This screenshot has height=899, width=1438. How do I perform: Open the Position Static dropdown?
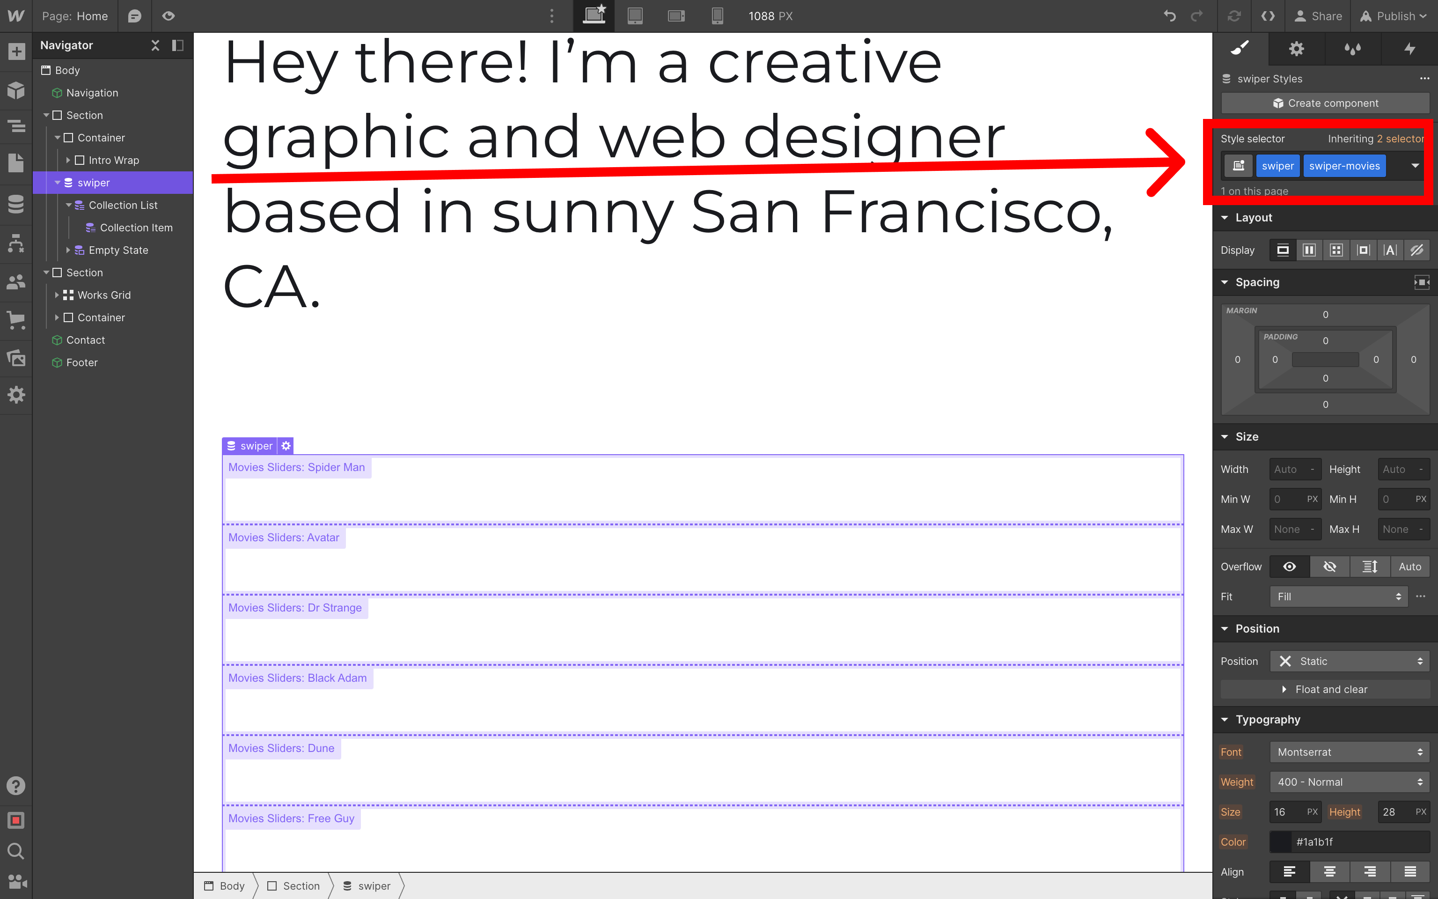pyautogui.click(x=1350, y=661)
